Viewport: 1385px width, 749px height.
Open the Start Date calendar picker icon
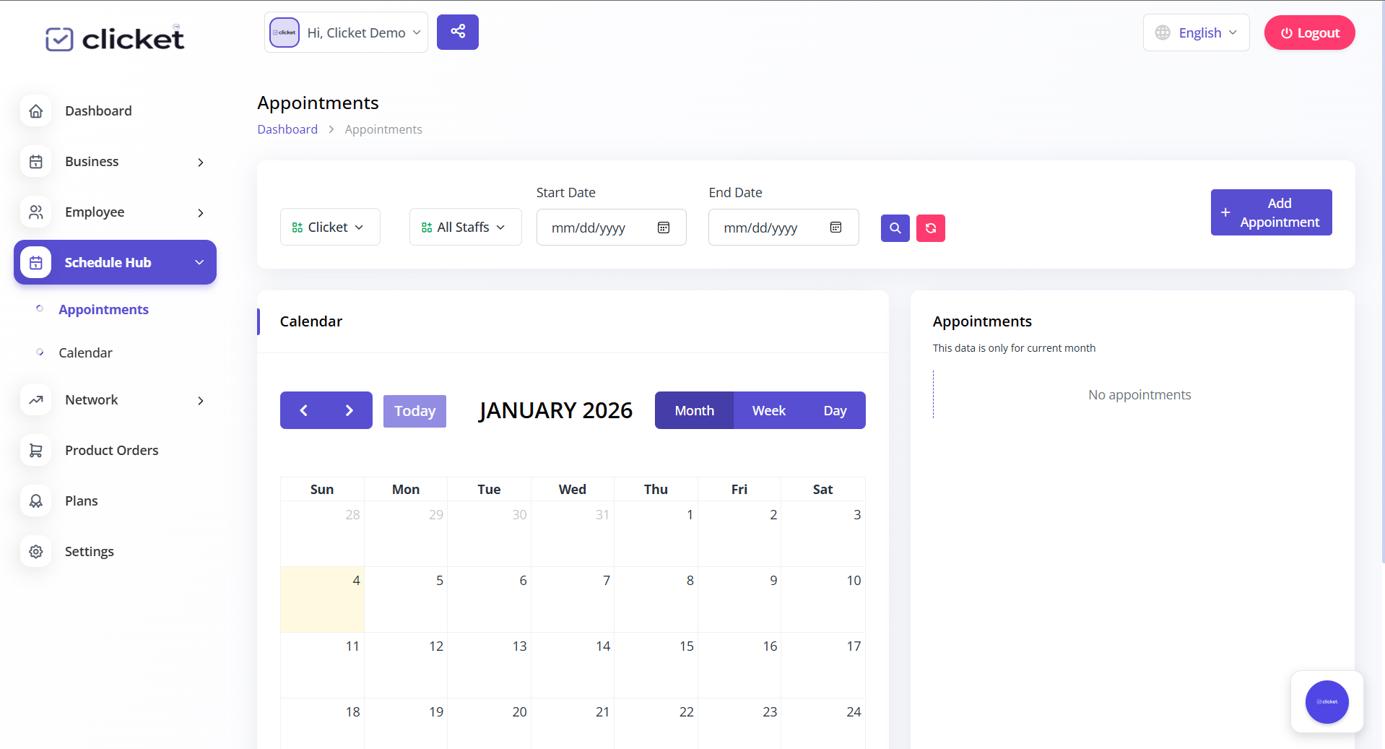pos(663,228)
